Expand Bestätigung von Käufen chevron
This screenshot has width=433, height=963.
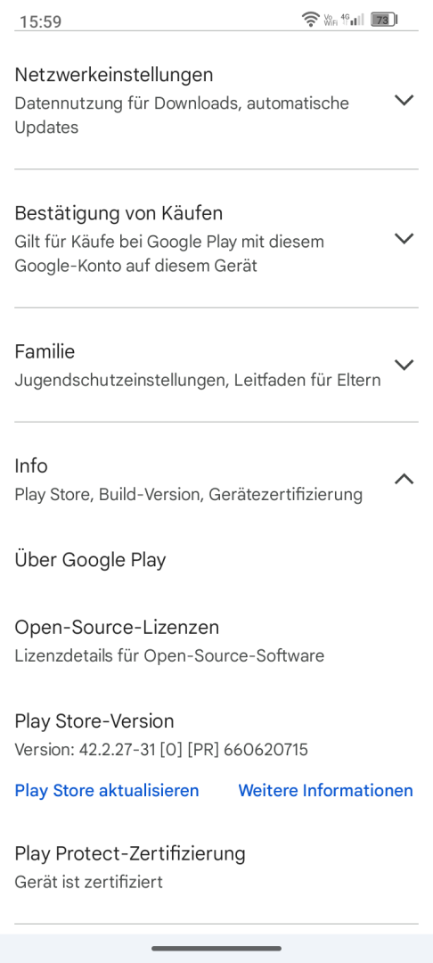[404, 238]
